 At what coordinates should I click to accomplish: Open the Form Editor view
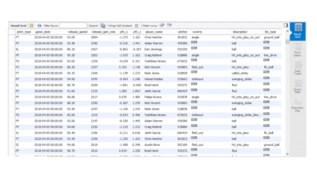[297, 50]
